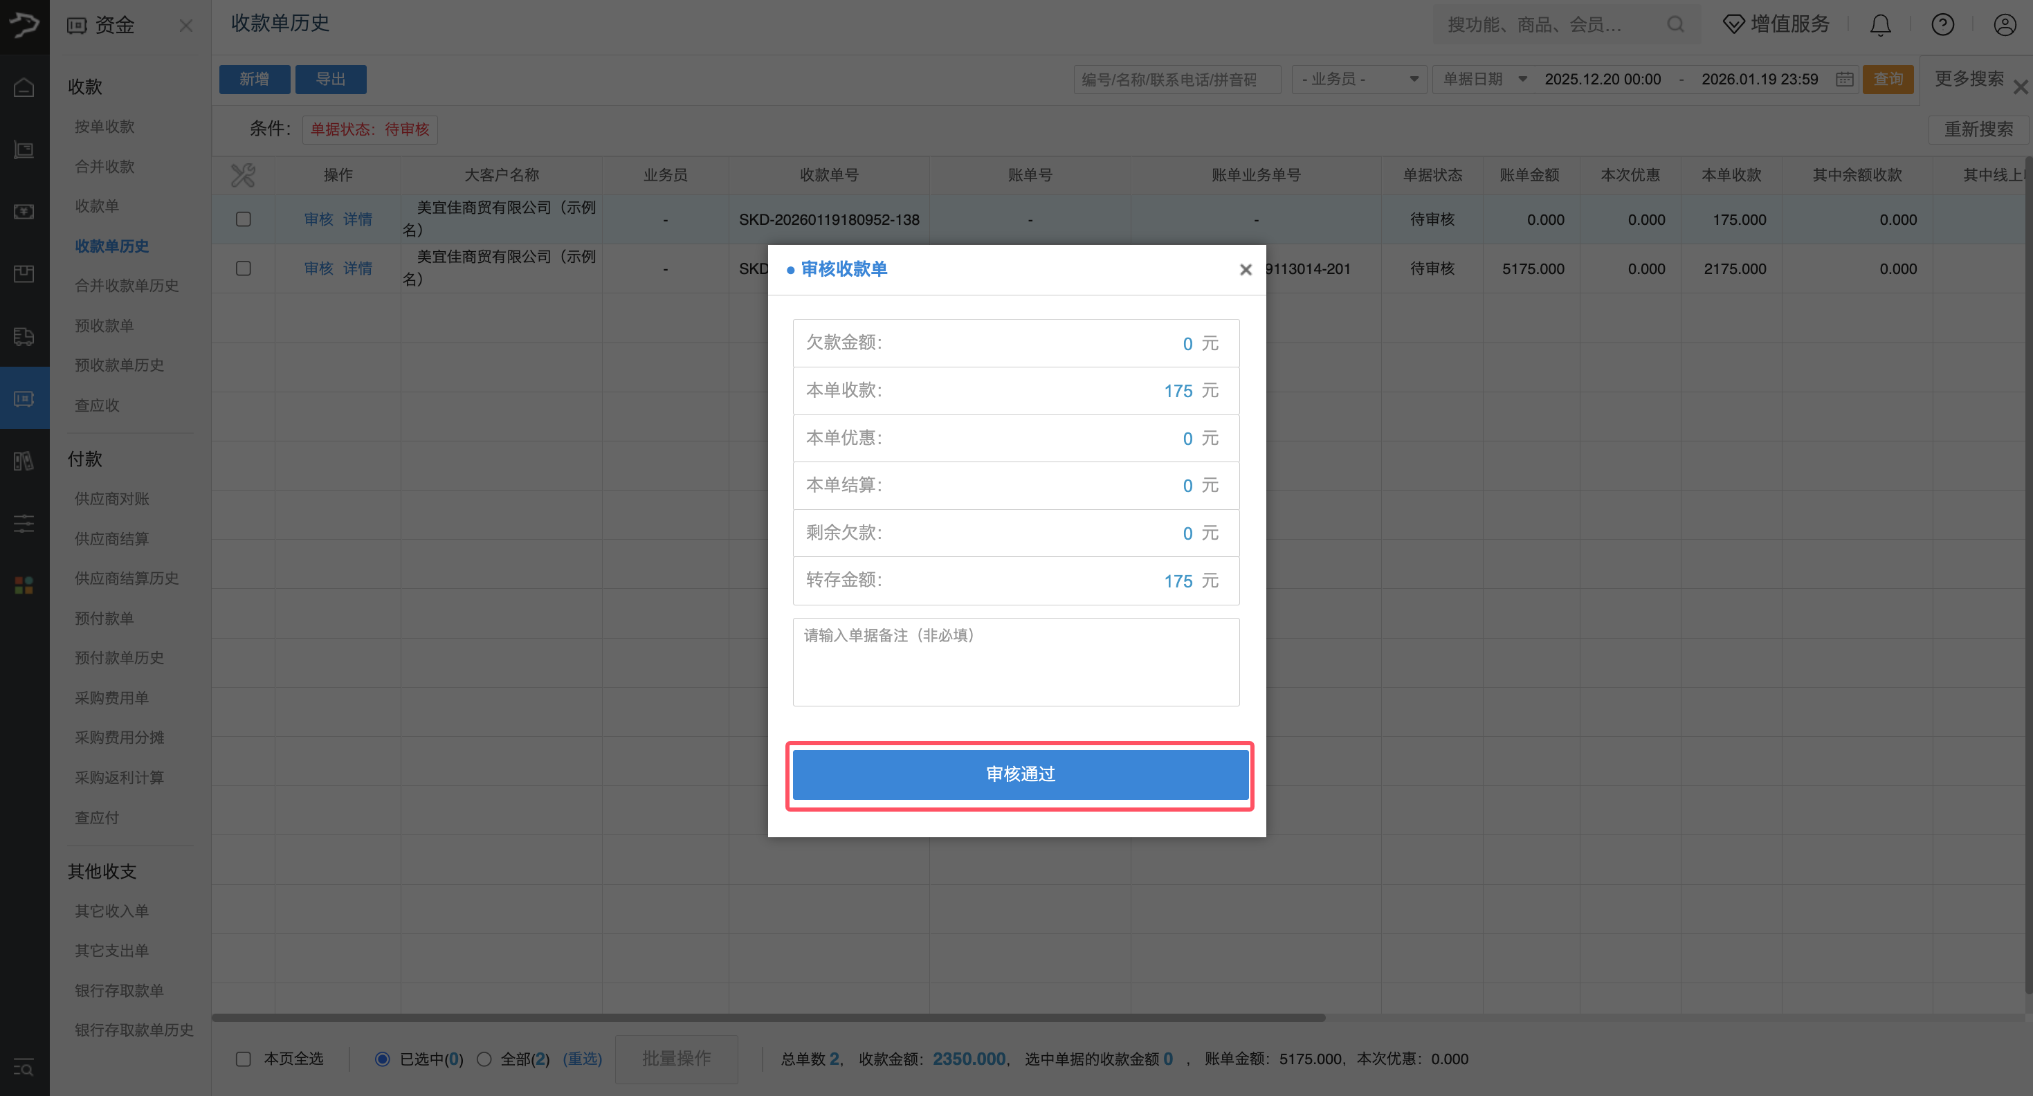Click the 查询 search button
The height and width of the screenshot is (1096, 2033).
[1888, 79]
